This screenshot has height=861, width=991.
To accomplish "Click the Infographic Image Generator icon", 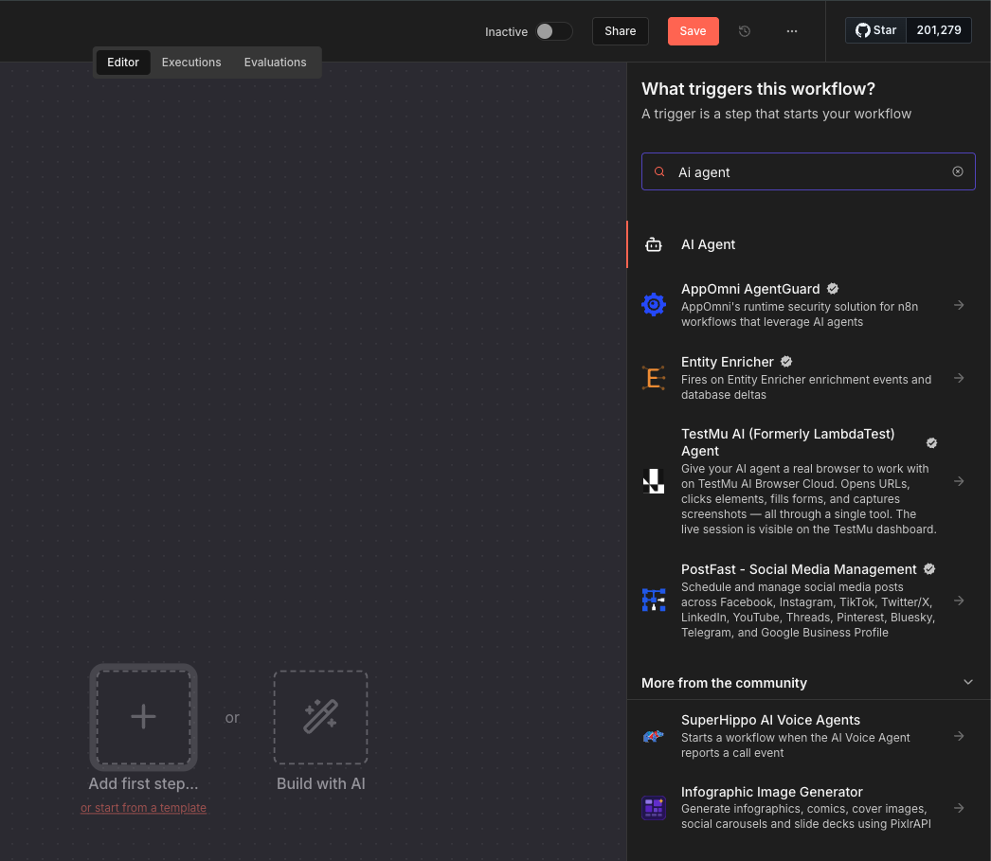I will (654, 808).
